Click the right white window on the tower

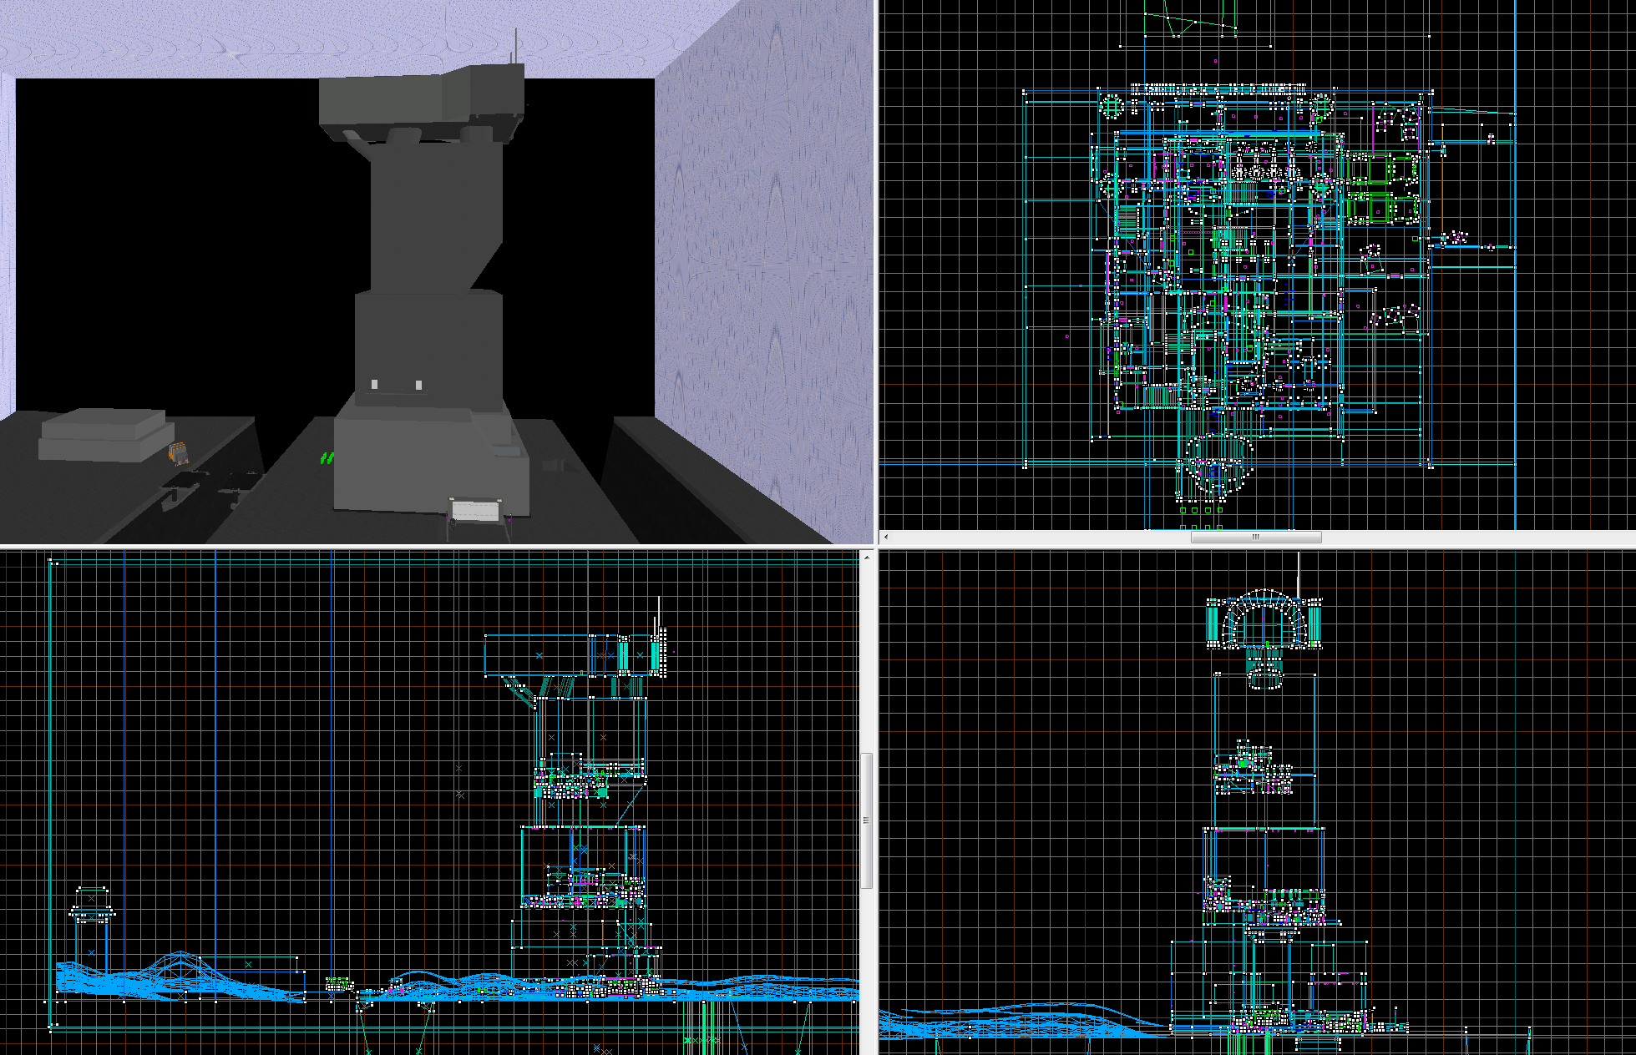click(418, 385)
